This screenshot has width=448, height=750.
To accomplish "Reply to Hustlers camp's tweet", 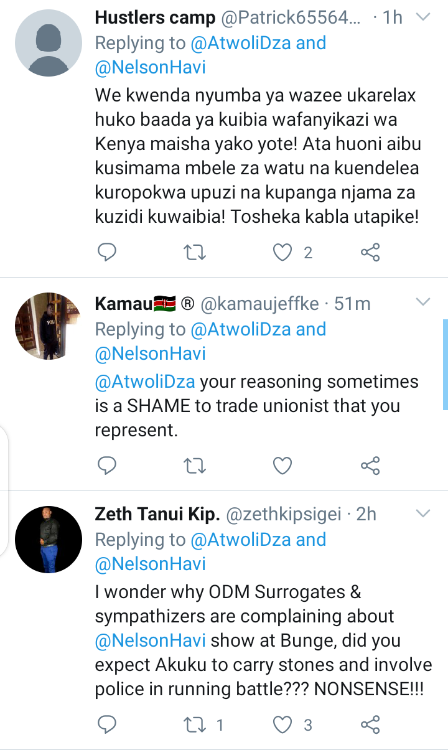I will tap(108, 252).
